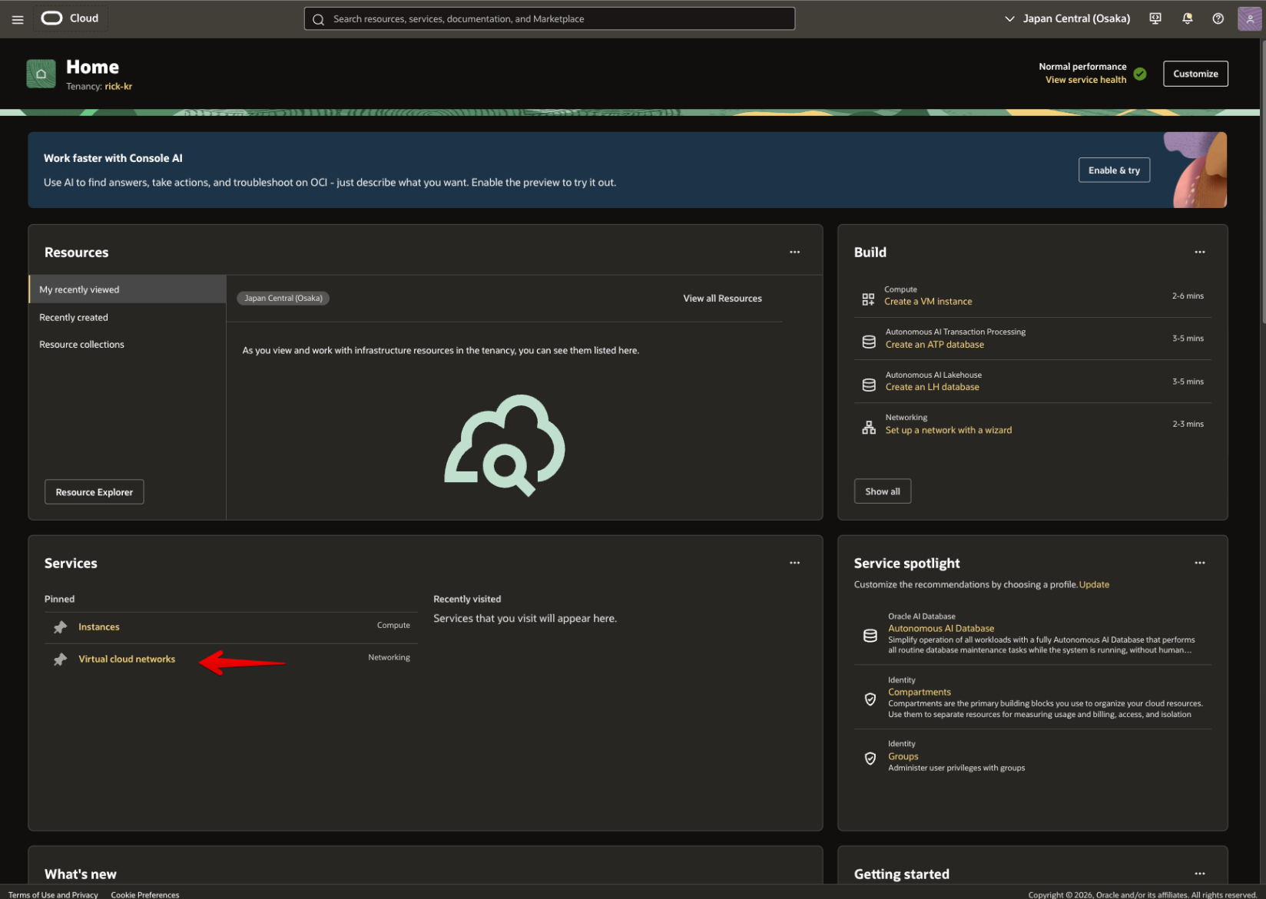Open Set up a network with a wizard
Viewport: 1266px width, 899px height.
pyautogui.click(x=948, y=430)
